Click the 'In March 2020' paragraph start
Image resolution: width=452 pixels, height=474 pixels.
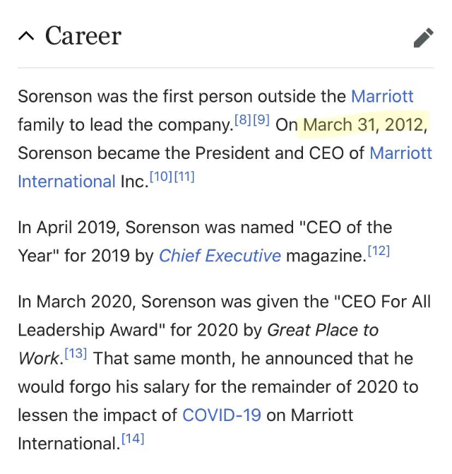pyautogui.click(x=75, y=302)
